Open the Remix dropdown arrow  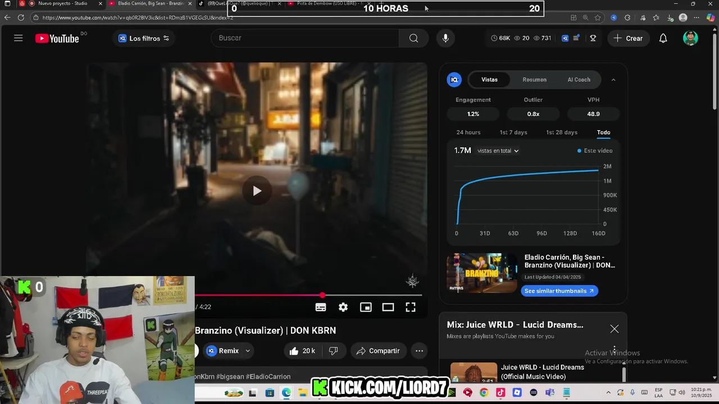tap(248, 351)
